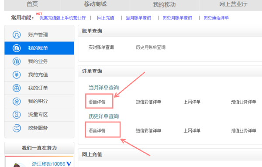Click the 我的业务 sidebar icon
The image size is (262, 167).
coord(17,61)
